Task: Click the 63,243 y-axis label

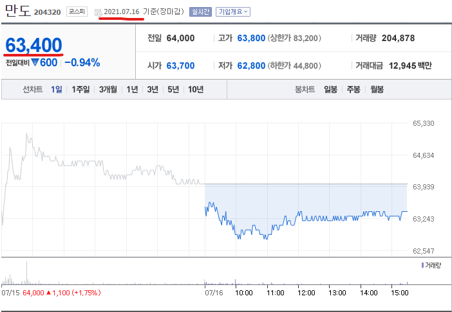Action: [424, 219]
